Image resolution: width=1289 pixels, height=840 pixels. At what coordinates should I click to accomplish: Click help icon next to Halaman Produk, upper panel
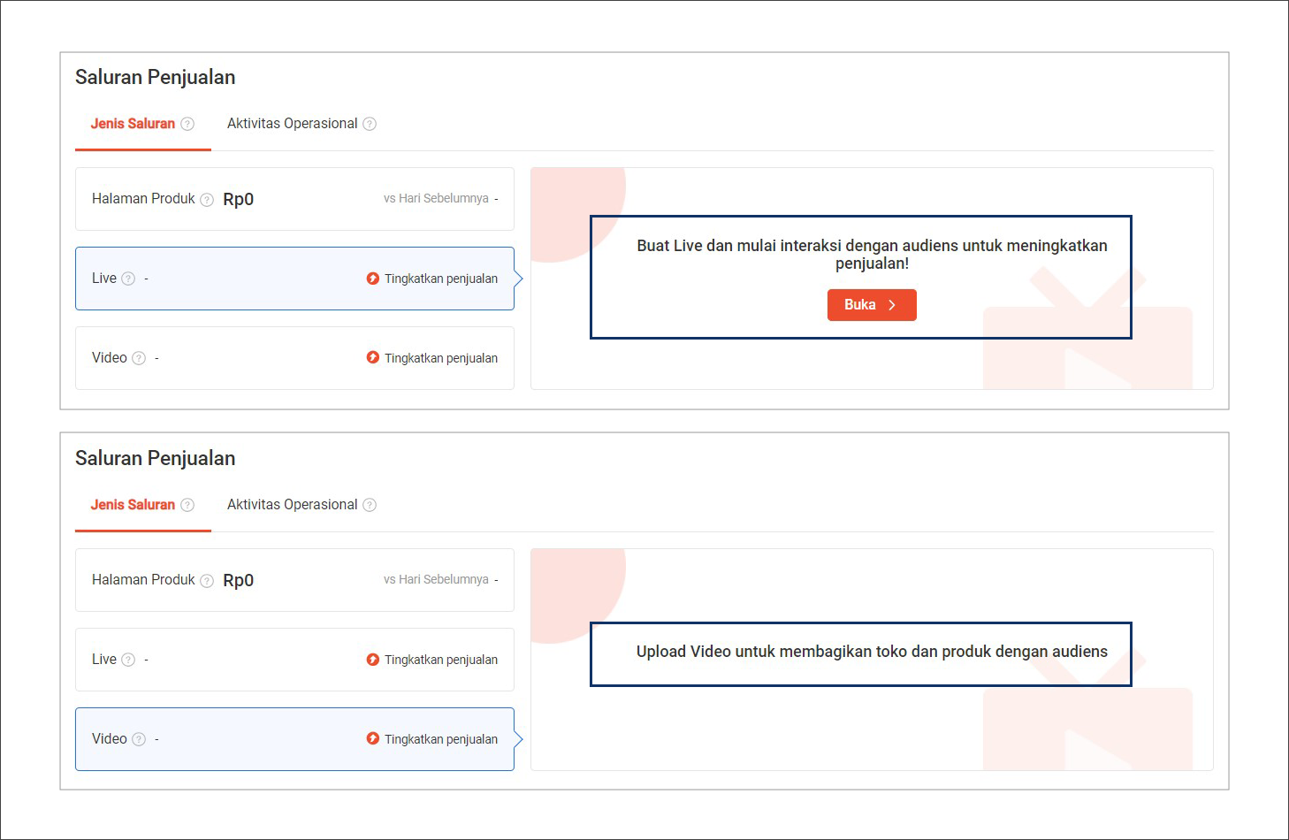click(x=207, y=200)
